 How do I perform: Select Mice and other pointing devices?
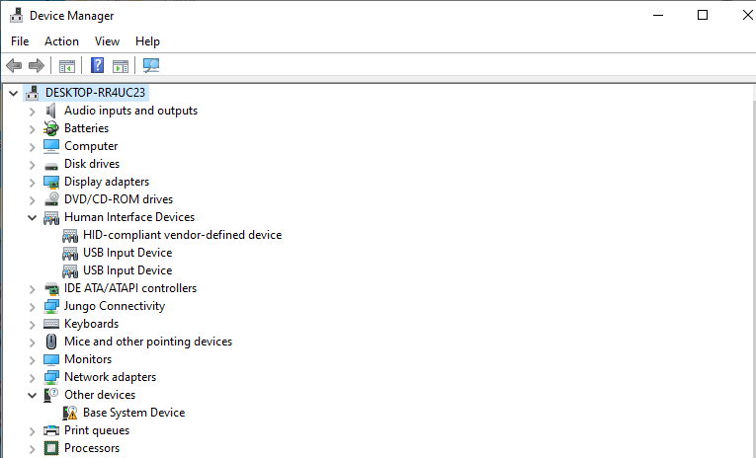148,342
